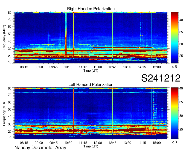Click the left-handed plot's dB color bar
Image resolution: width=186 pixels, height=151 pixels.
175,113
